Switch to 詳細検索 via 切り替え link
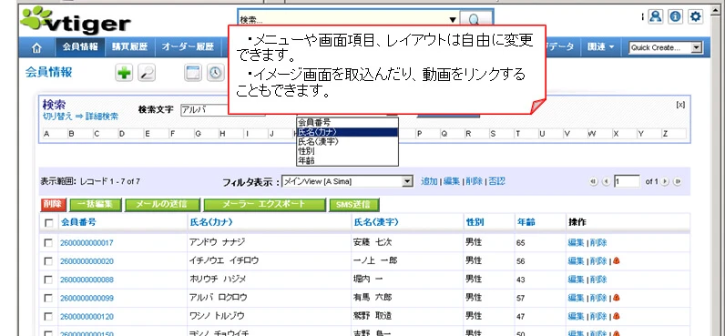 80,117
